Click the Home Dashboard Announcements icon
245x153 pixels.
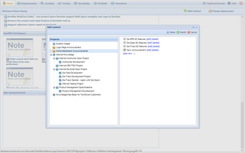(x=54, y=51)
